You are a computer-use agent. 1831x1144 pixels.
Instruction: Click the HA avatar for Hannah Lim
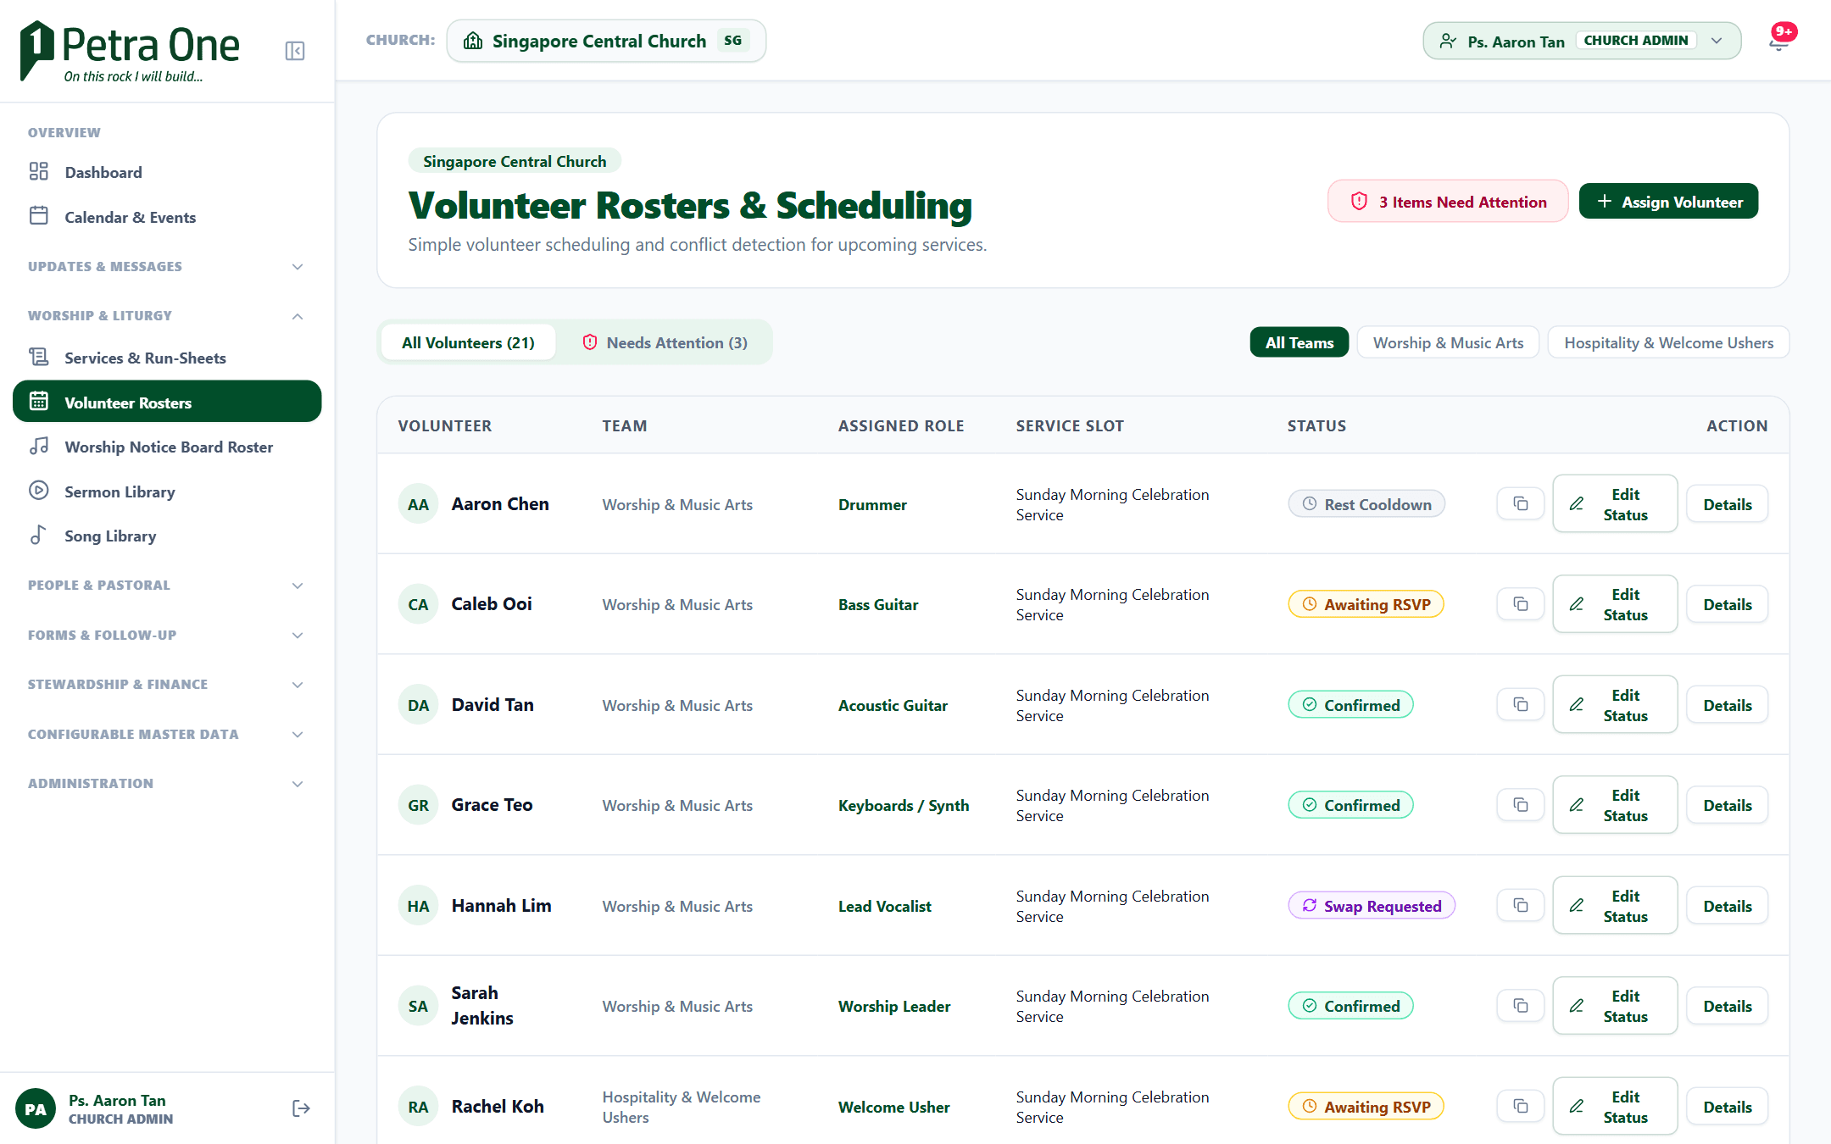pyautogui.click(x=418, y=906)
